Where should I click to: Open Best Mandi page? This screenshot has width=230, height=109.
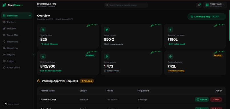pos(17,42)
